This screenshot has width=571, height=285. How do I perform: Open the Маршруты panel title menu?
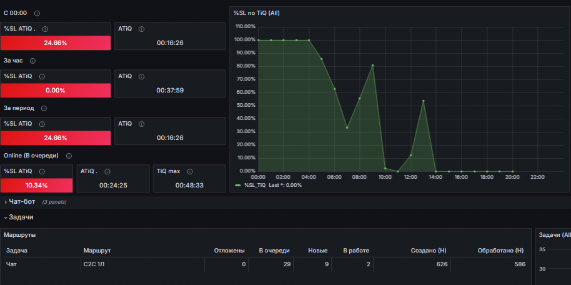(x=20, y=235)
